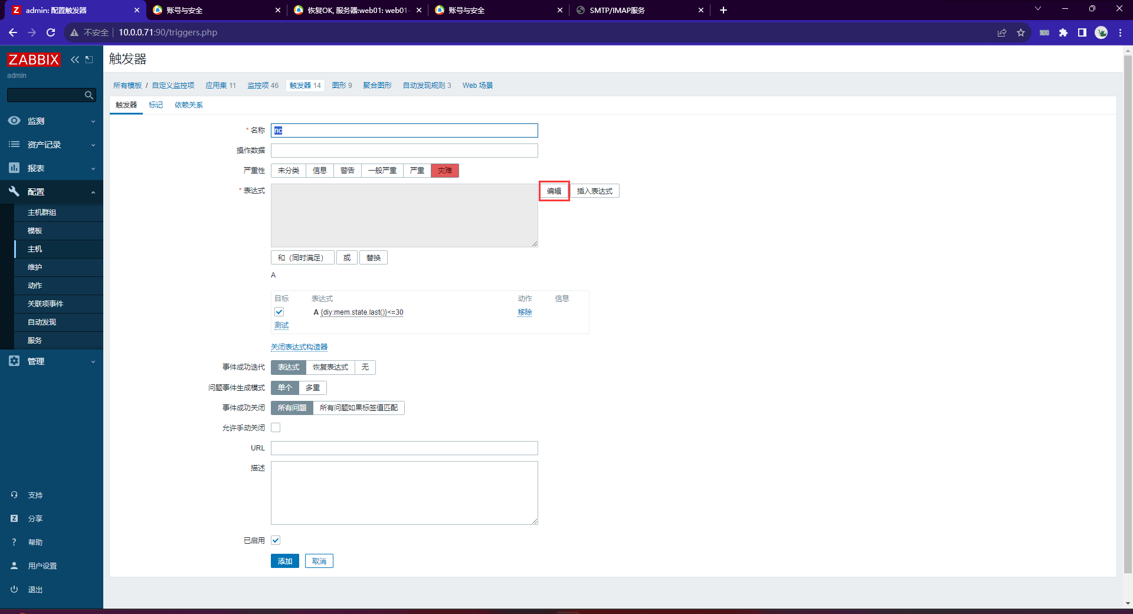Click 插入表达式 button
1133x614 pixels.
595,191
